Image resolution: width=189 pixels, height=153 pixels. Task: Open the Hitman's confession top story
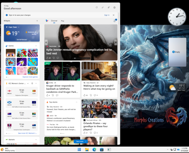61,120
